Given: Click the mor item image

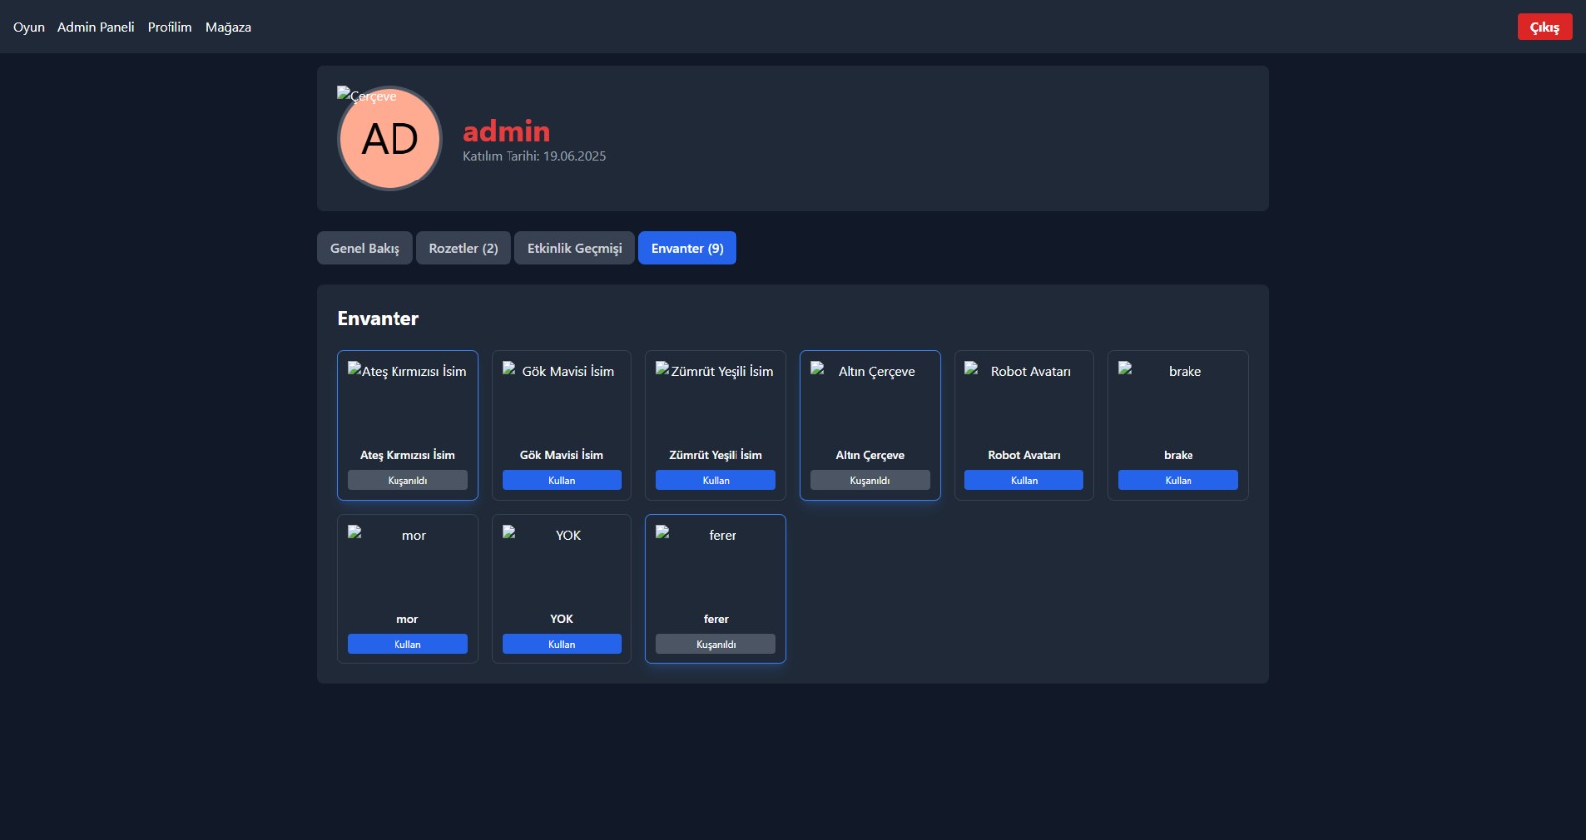Looking at the screenshot, I should [407, 564].
